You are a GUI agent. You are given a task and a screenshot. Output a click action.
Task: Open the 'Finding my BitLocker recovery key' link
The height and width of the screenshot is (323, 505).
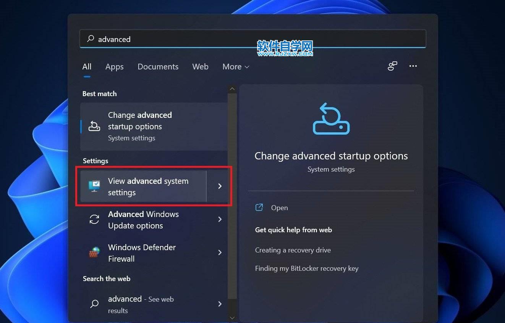[x=307, y=268]
